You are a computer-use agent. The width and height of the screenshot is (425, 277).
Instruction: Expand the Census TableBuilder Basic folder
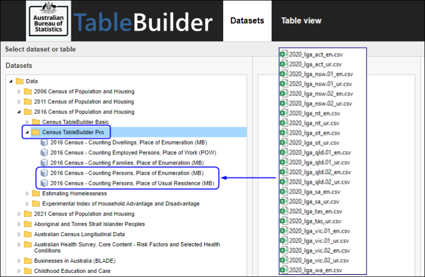27,122
